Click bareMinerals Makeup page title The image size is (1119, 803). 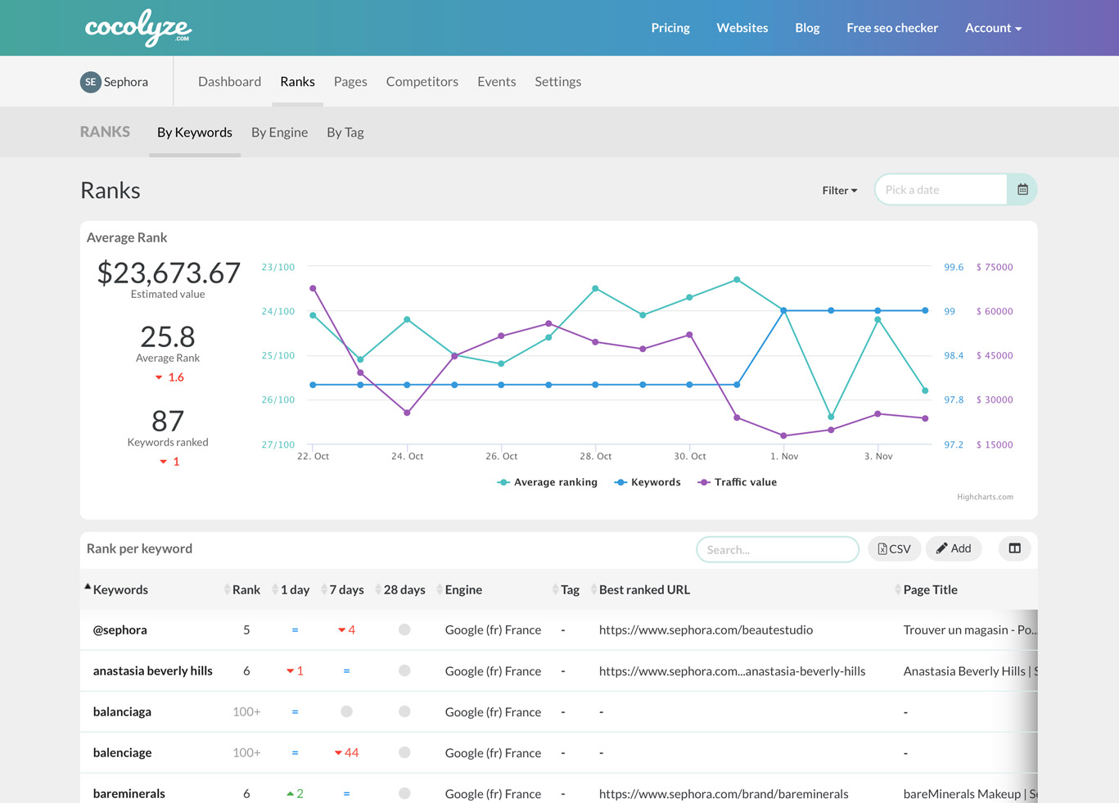[x=970, y=794]
